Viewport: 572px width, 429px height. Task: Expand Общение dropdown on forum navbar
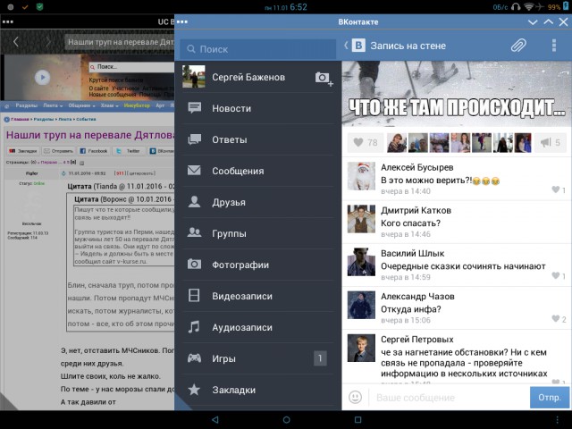point(81,105)
